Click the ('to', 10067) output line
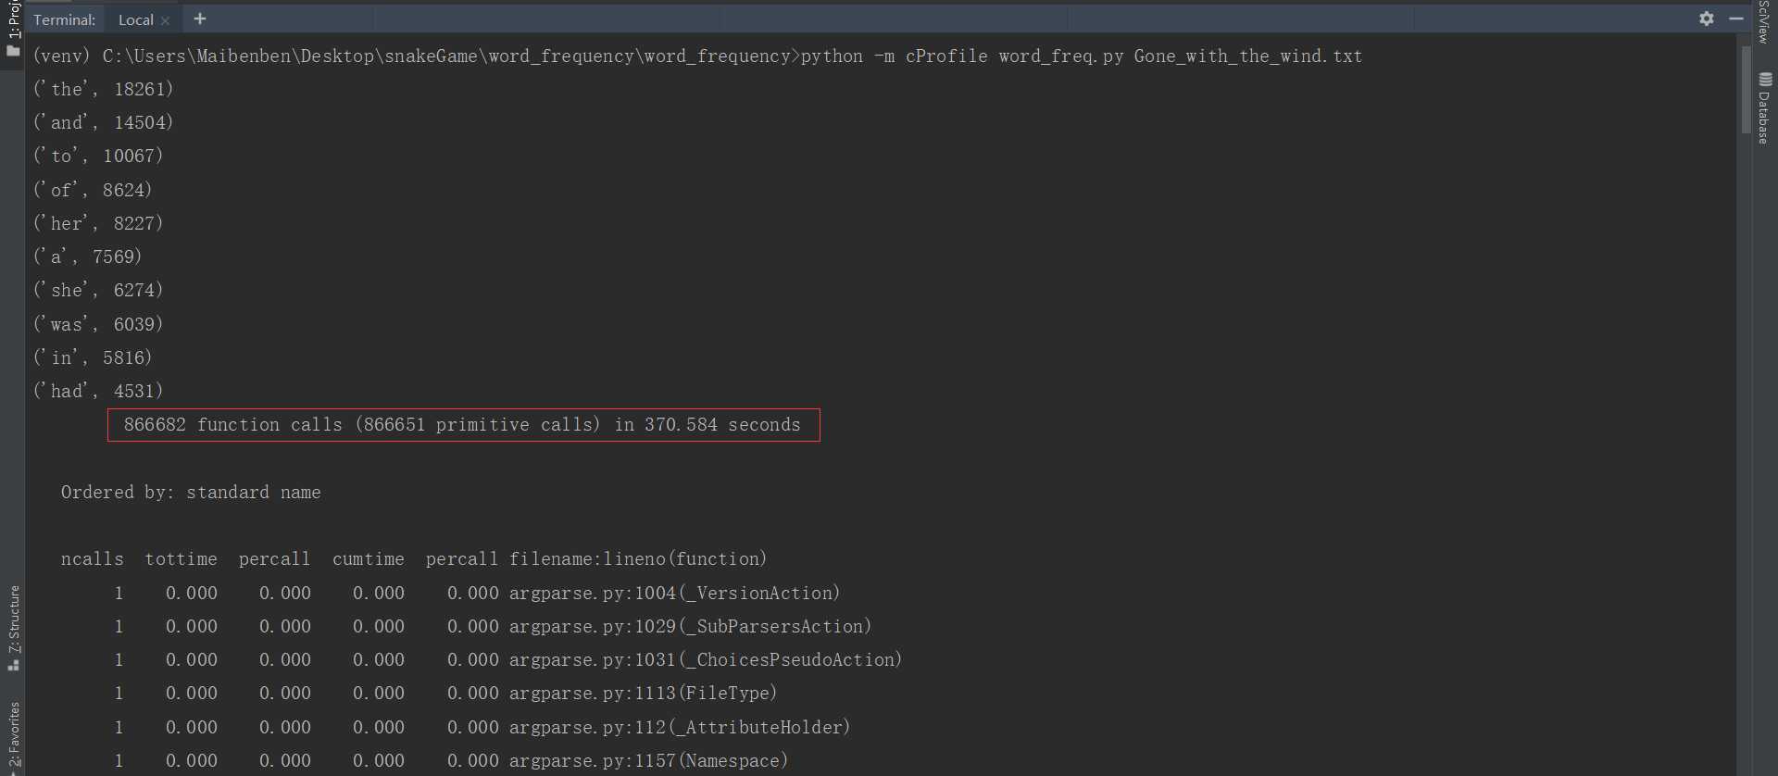Screen dimensions: 1778x776 98,156
